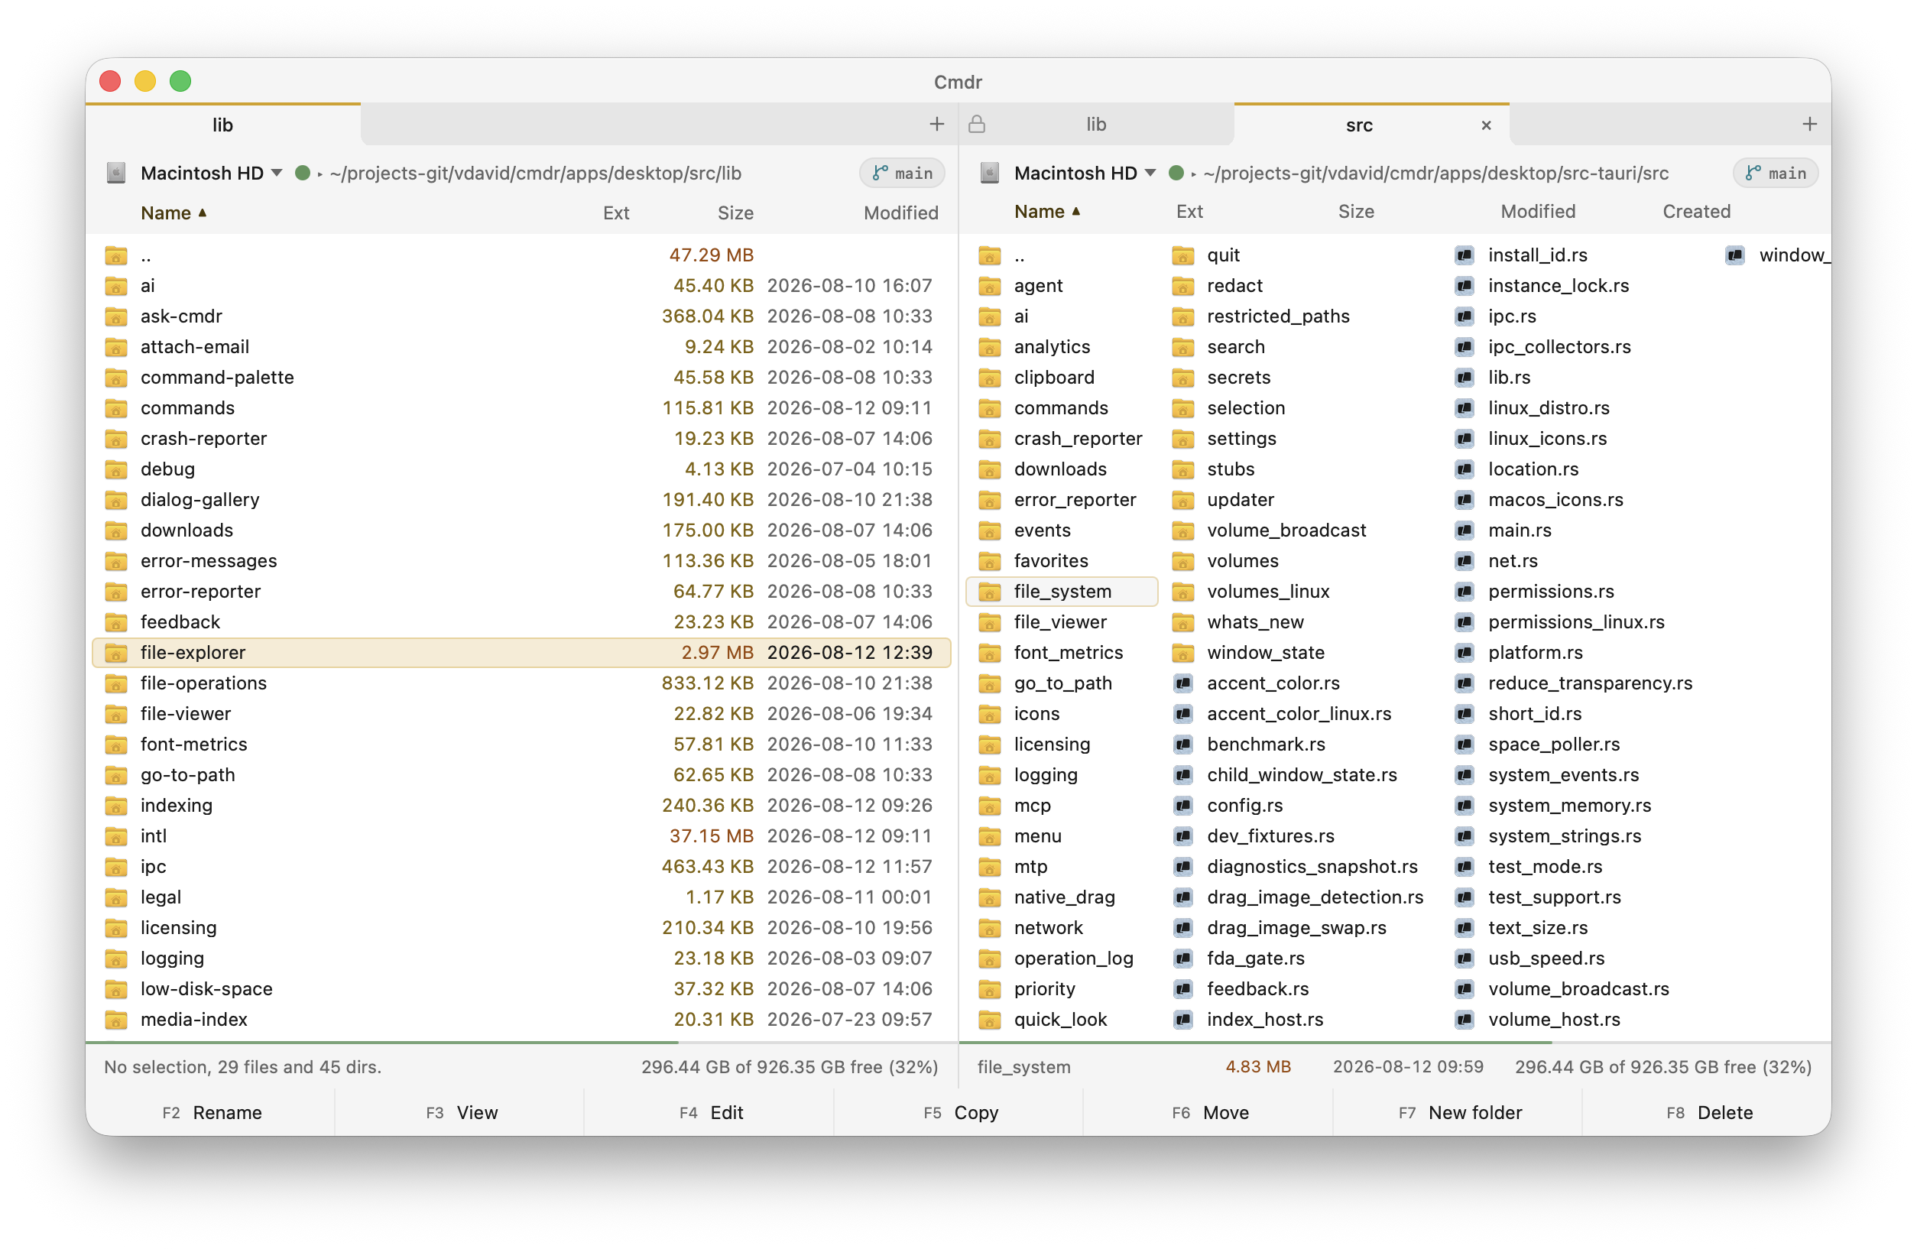Open Macintosh HD volume dropdown in right pane
The width and height of the screenshot is (1917, 1249).
(1083, 174)
